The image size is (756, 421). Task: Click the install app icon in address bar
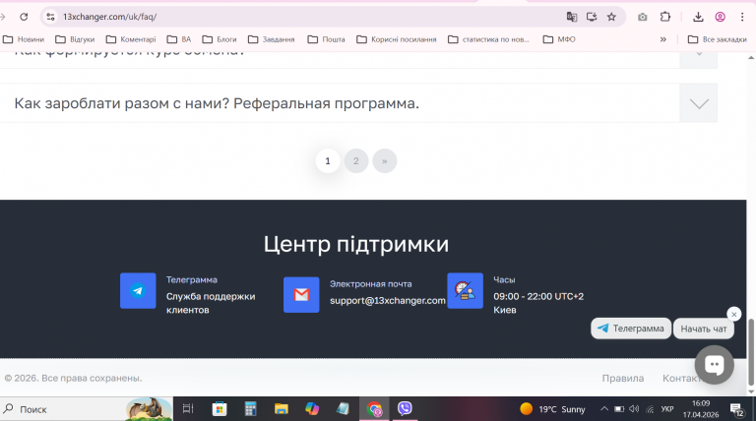[x=592, y=17]
